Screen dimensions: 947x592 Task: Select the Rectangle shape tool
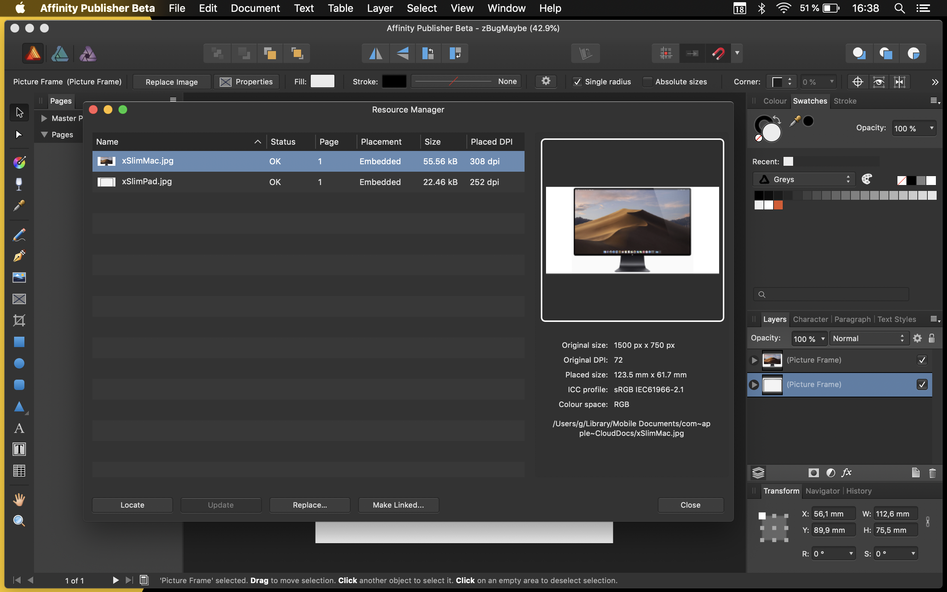tap(19, 342)
